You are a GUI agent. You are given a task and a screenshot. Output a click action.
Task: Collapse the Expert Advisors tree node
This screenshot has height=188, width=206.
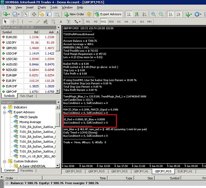[x=5, y=112]
